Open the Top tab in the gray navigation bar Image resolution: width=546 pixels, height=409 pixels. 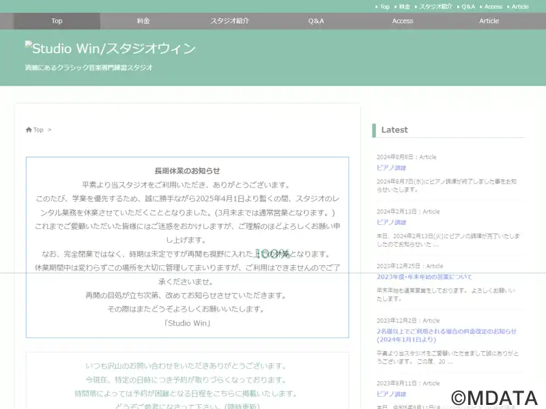pos(57,21)
